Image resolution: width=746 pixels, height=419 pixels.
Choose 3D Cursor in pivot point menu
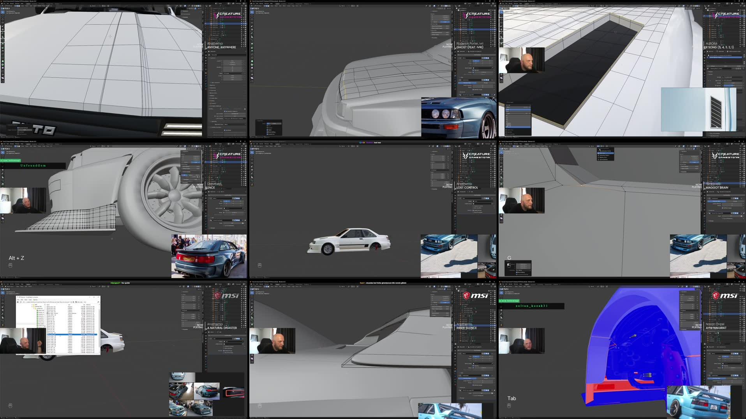(x=605, y=153)
